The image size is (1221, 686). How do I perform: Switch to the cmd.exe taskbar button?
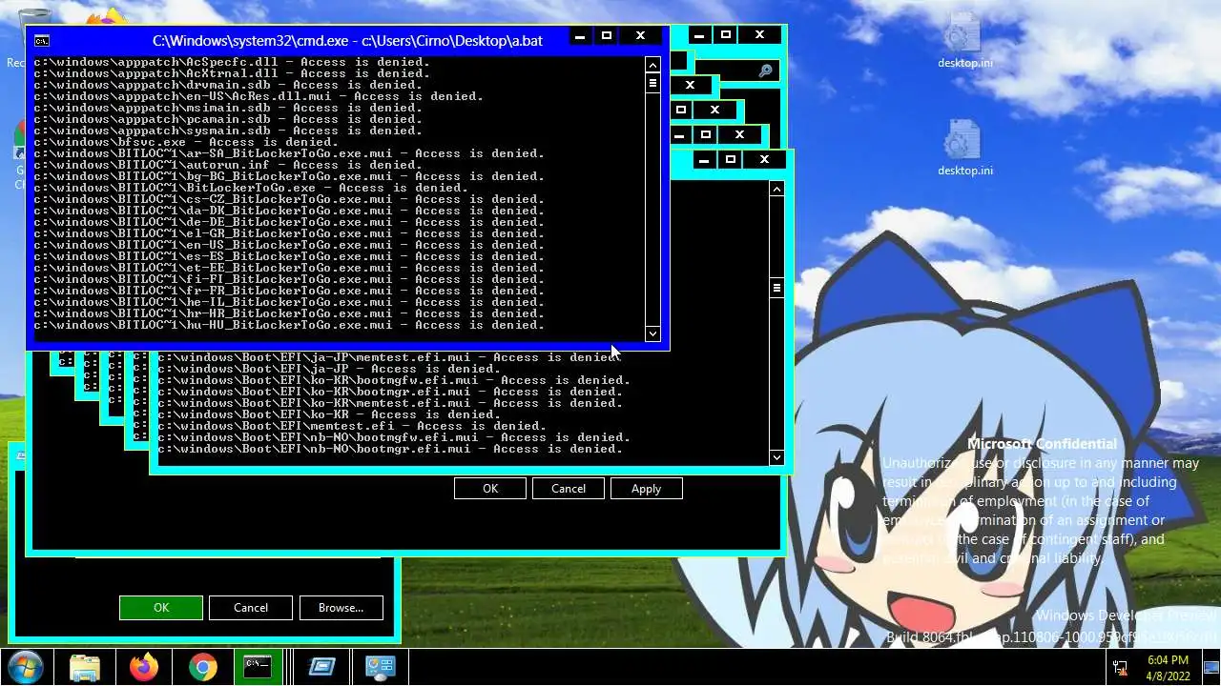click(x=258, y=667)
